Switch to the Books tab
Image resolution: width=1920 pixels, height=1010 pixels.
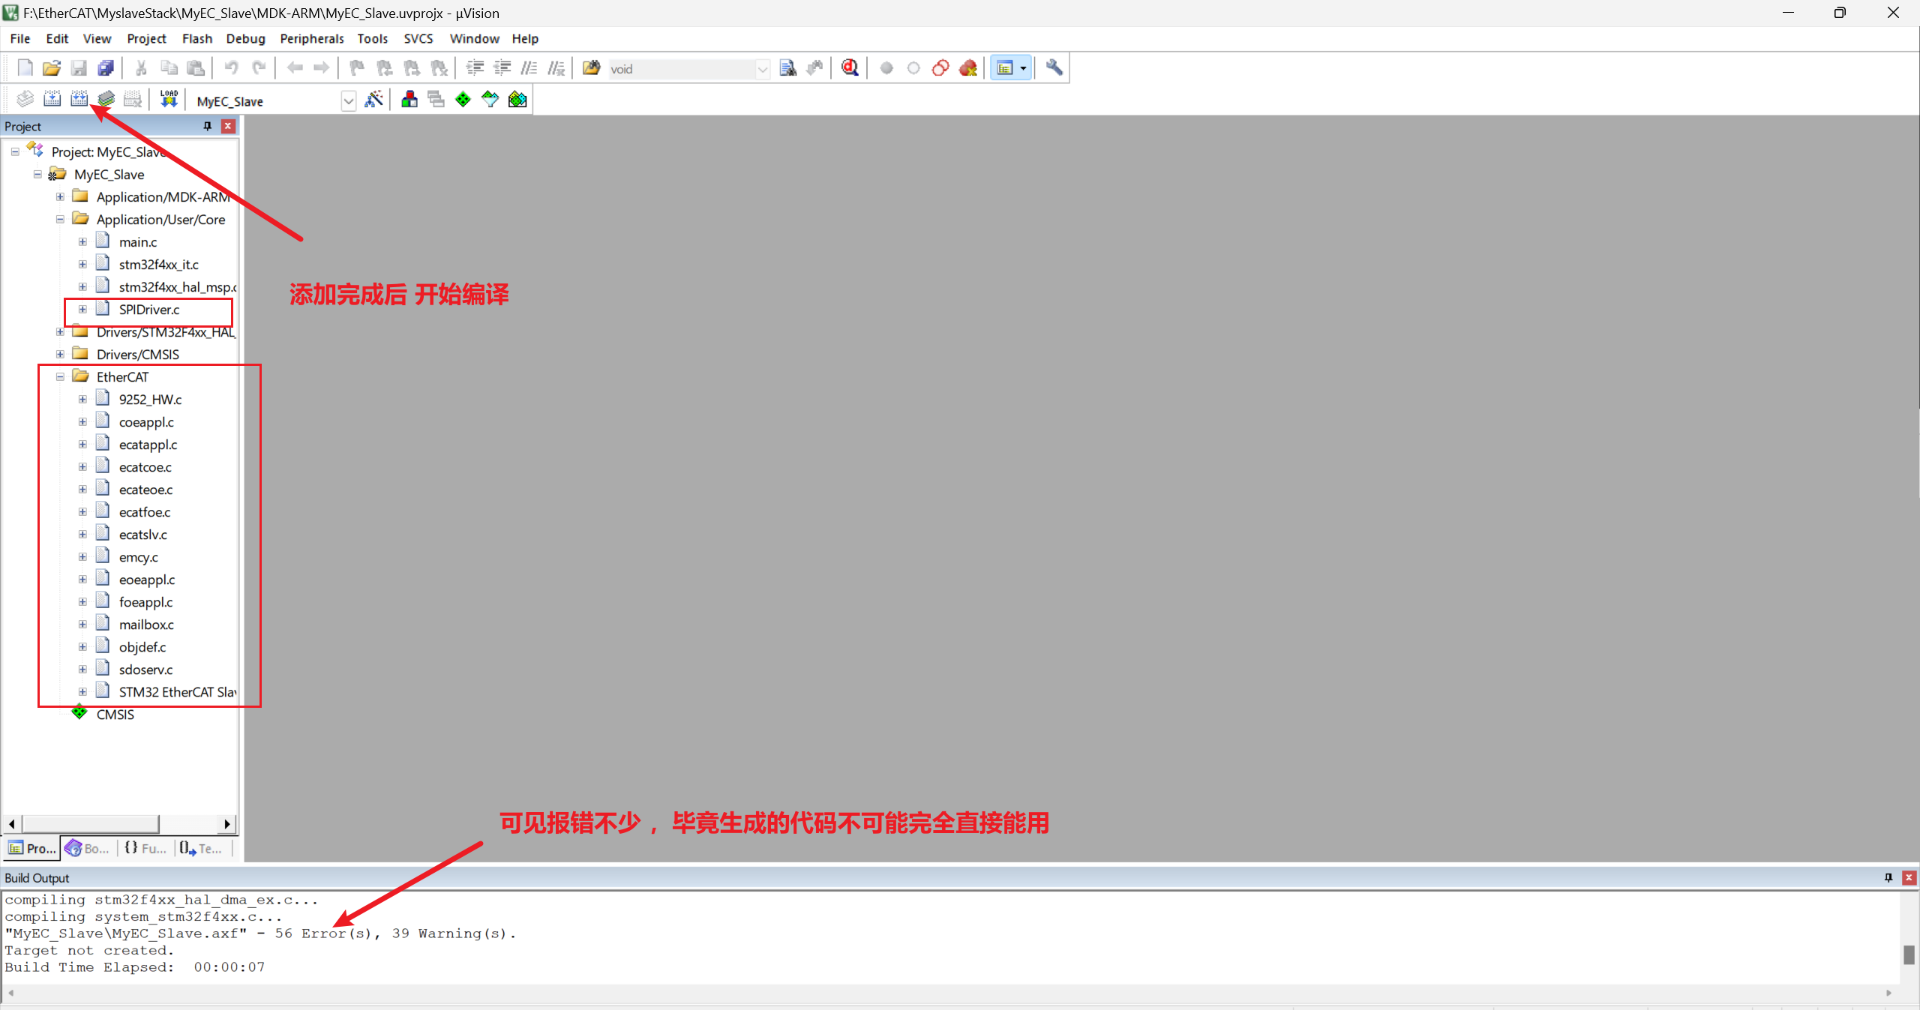coord(88,848)
